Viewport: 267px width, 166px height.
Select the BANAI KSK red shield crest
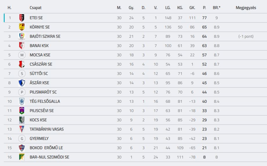point(22,46)
